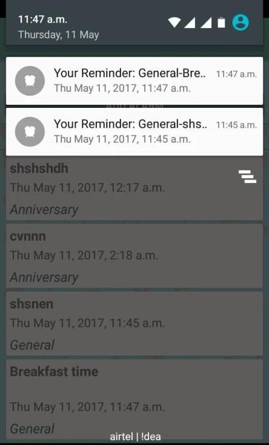This screenshot has width=269, height=445.
Task: Tap the 11:47 a.m. clock in header
Action: tap(43, 19)
